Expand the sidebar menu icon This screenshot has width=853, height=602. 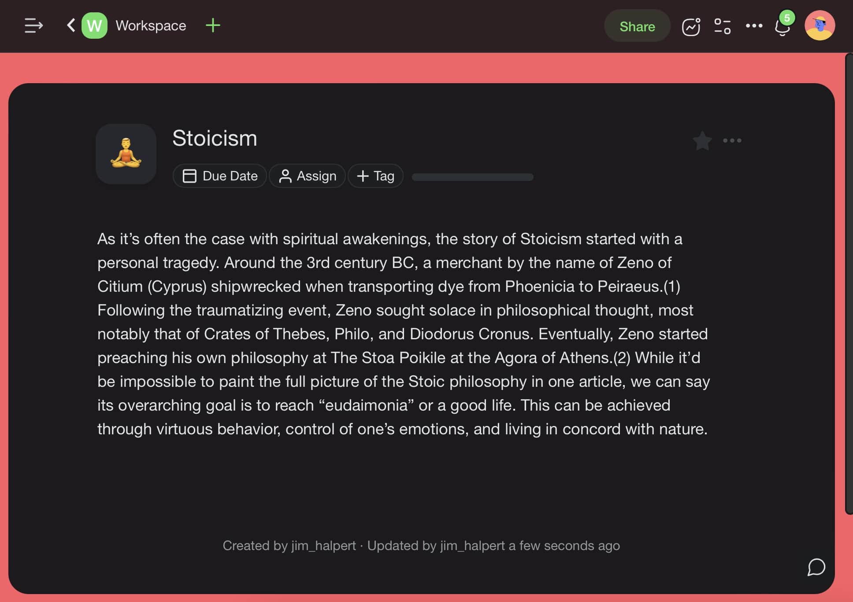point(33,26)
